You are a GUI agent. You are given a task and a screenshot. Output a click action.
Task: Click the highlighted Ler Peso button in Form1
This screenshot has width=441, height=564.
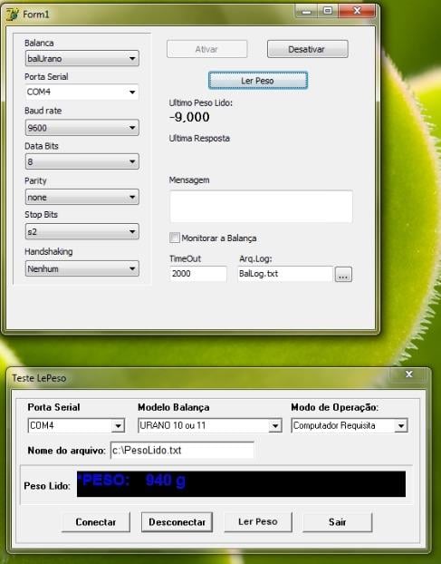click(x=258, y=81)
